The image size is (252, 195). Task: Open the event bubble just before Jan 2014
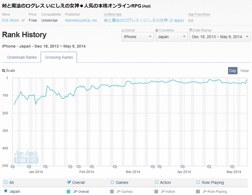pyautogui.click(x=29, y=167)
